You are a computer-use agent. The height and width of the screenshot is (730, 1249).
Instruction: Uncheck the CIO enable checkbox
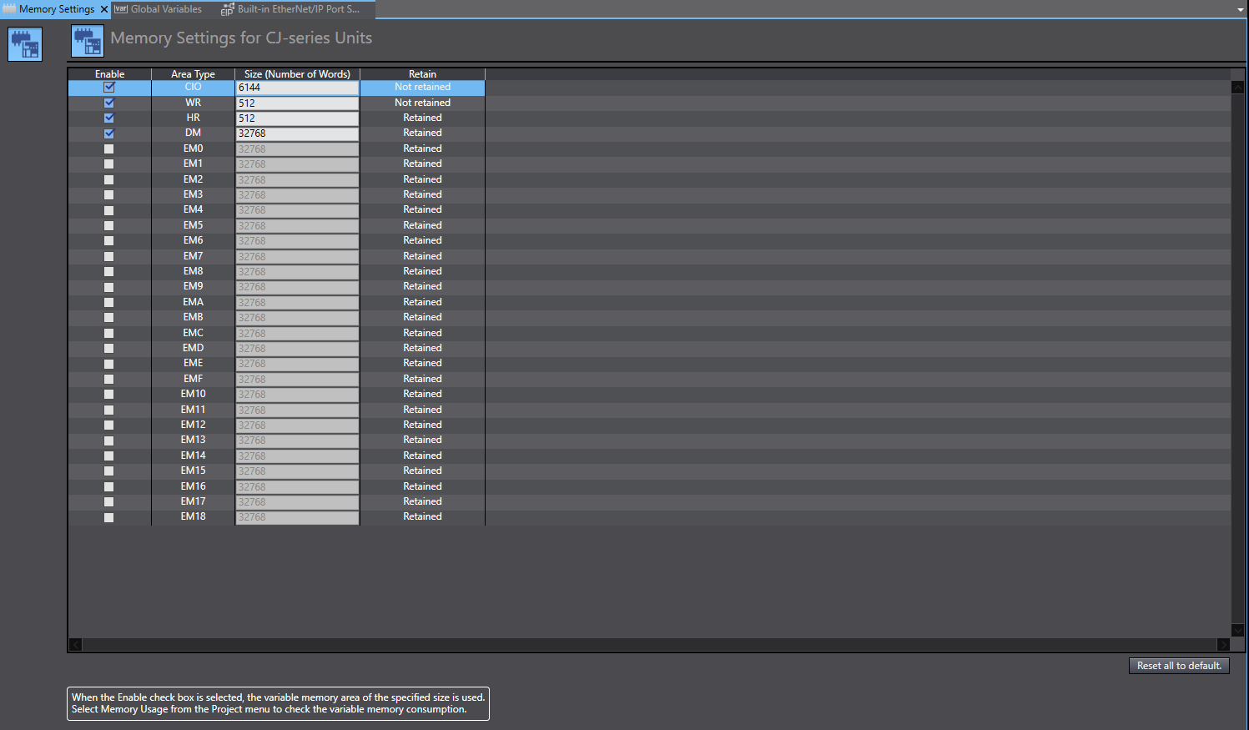click(109, 87)
